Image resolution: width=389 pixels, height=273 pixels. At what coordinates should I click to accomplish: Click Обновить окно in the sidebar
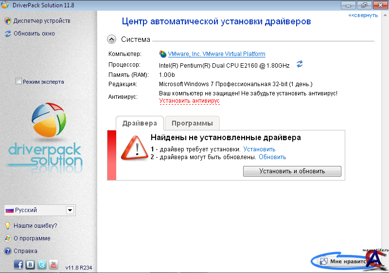[34, 34]
